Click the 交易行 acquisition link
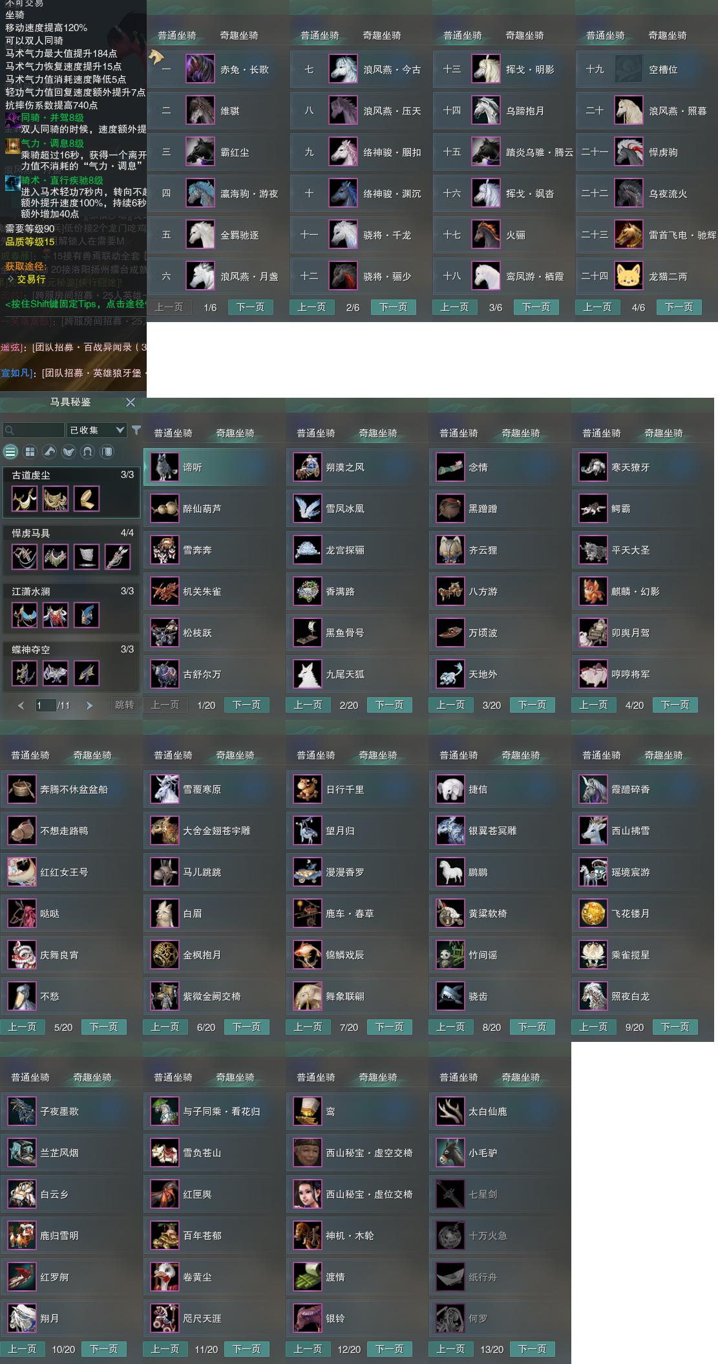Screen dimensions: 718x1364 (x=31, y=279)
